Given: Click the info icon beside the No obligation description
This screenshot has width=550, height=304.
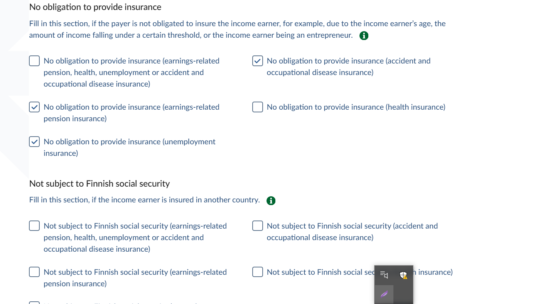Looking at the screenshot, I should 364,36.
